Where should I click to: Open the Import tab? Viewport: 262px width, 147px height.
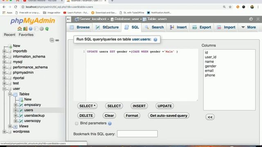226,27
